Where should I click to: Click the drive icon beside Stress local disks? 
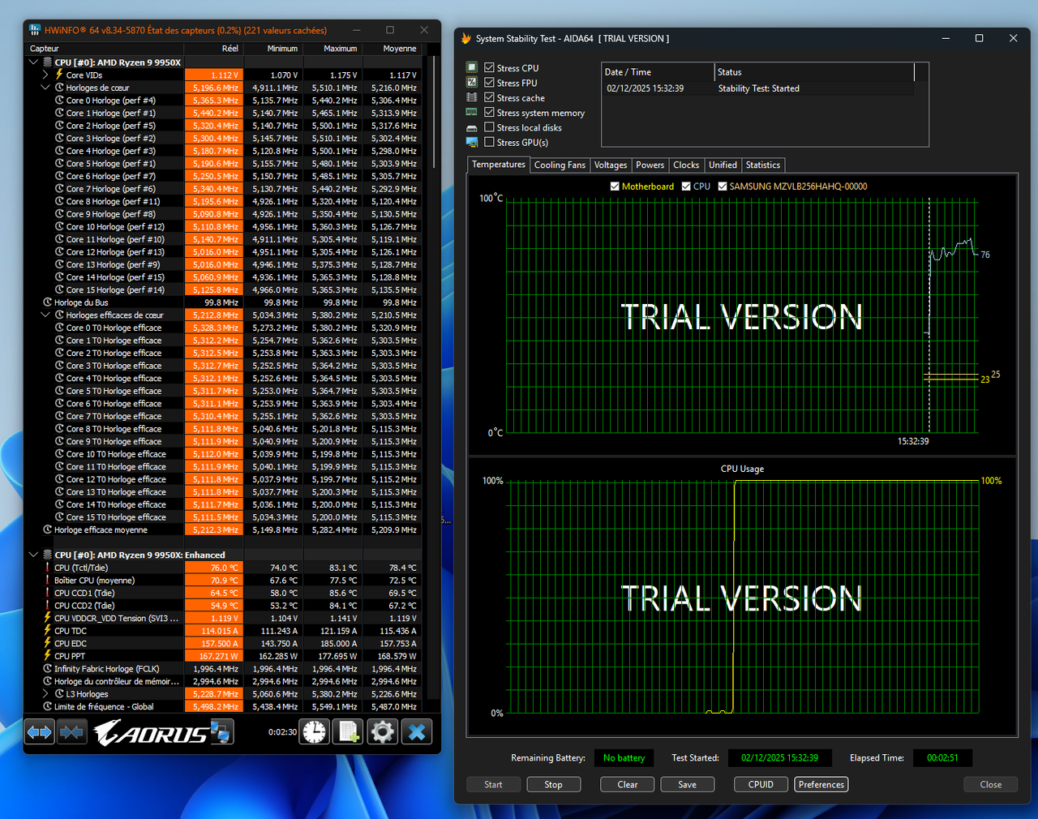tap(472, 127)
